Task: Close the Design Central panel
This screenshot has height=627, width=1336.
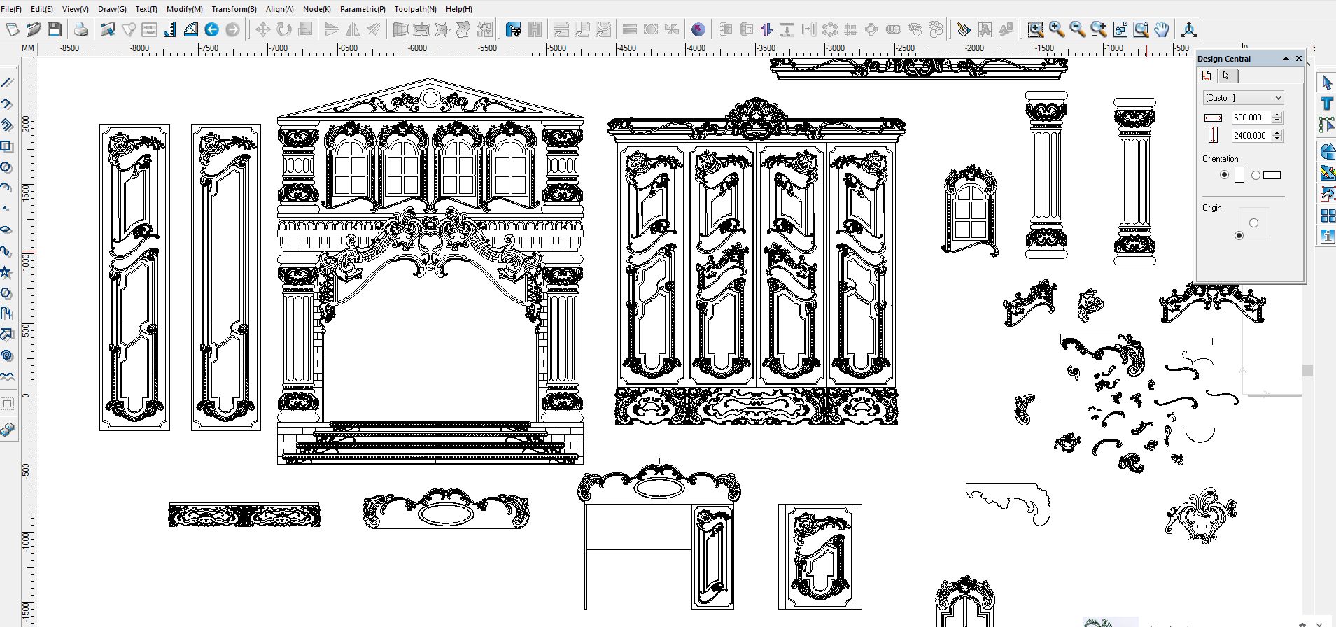Action: (1299, 59)
